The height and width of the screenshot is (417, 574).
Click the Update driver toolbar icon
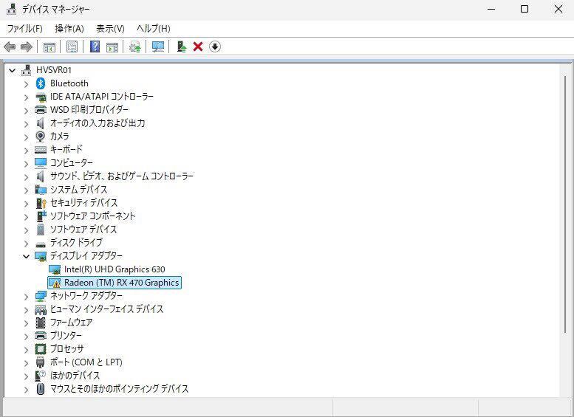point(134,46)
